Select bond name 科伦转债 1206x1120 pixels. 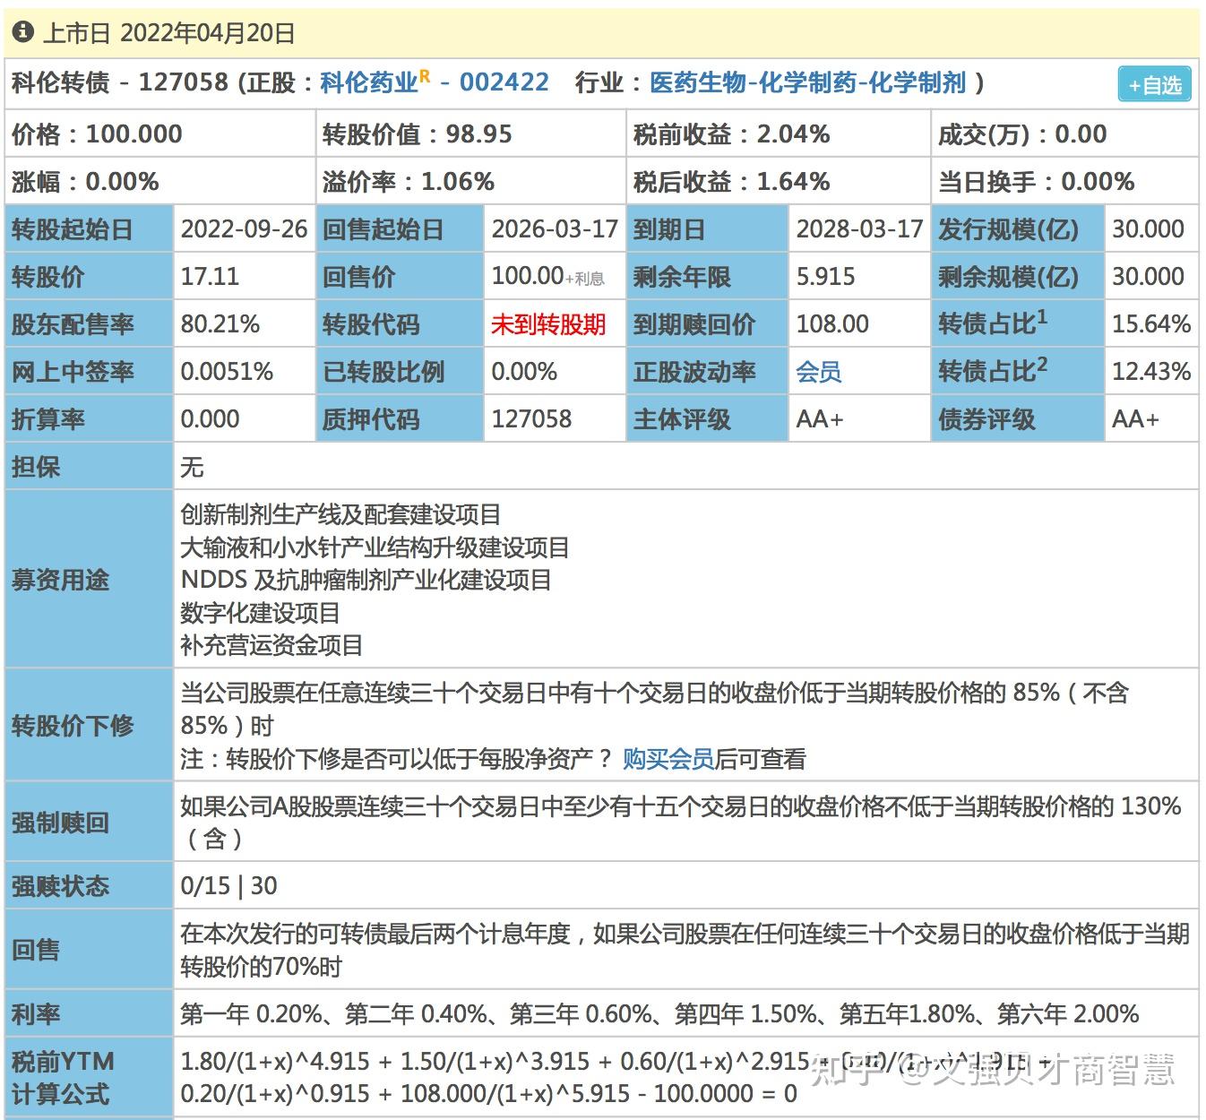coord(60,82)
